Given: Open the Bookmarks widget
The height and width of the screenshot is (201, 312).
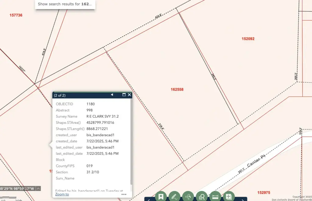Looking at the screenshot, I should pos(161,196).
